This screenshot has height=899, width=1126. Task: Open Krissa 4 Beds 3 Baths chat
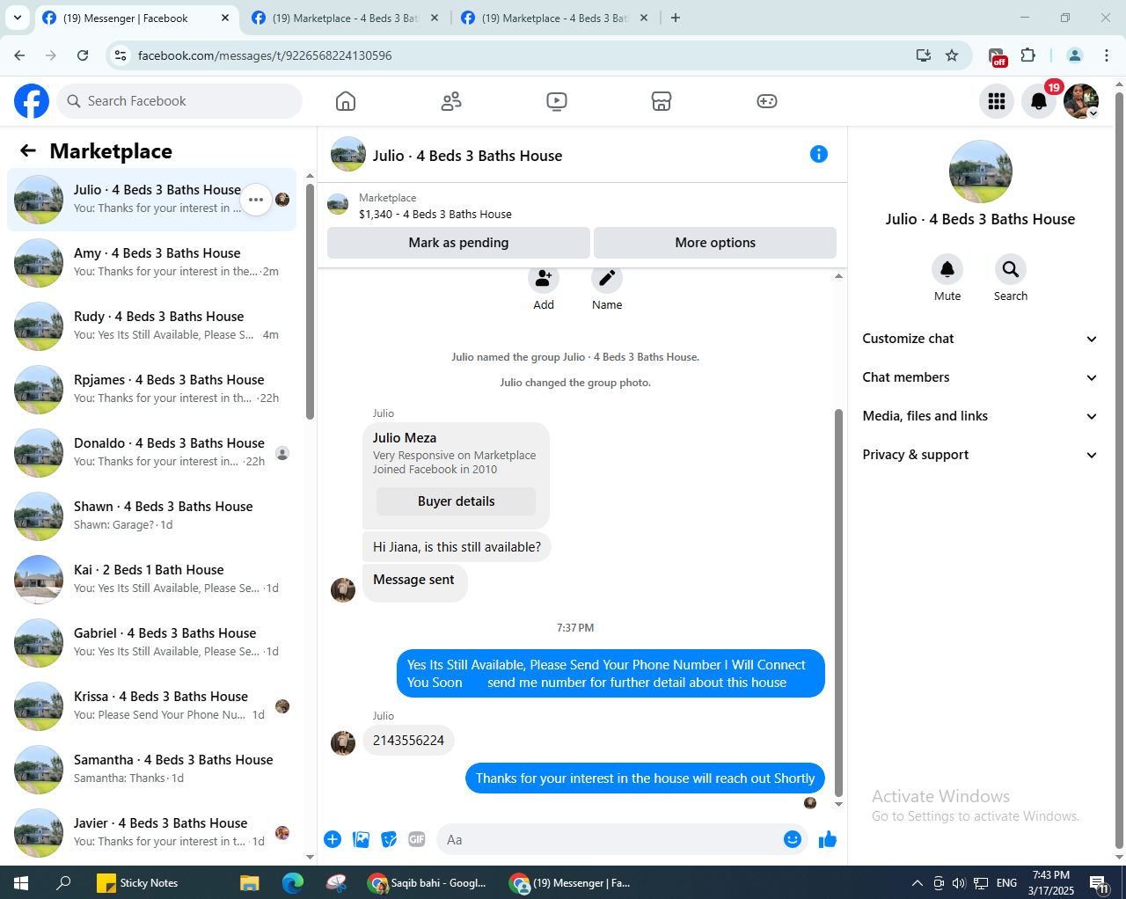coord(151,706)
